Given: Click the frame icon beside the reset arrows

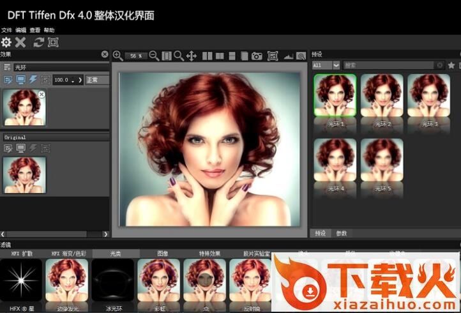Looking at the screenshot, I should [x=53, y=42].
